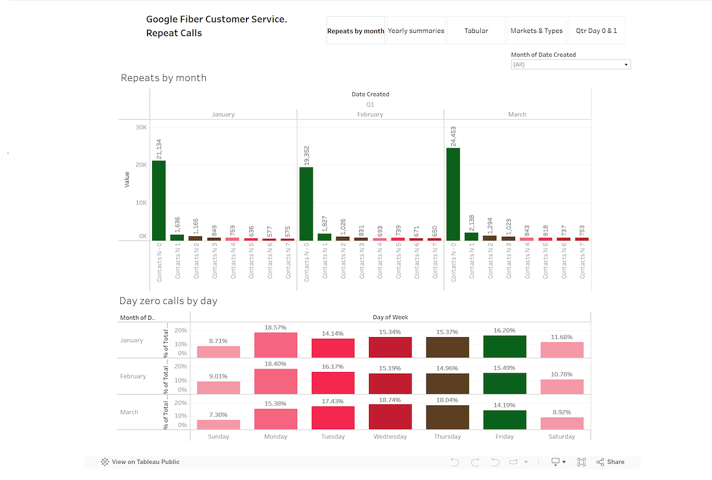712x480 pixels.
Task: Switch to the Repeats by month tab
Action: [355, 30]
